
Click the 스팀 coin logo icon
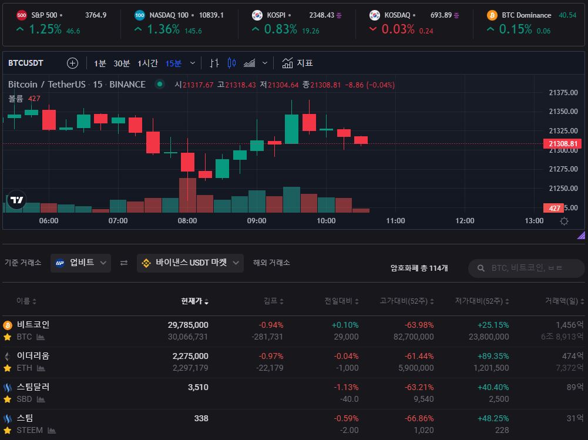8,418
